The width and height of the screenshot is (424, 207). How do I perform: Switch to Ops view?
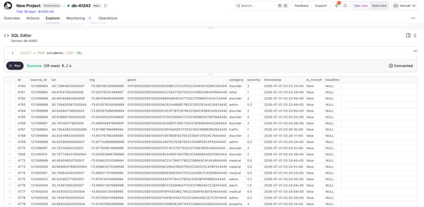(361, 6)
